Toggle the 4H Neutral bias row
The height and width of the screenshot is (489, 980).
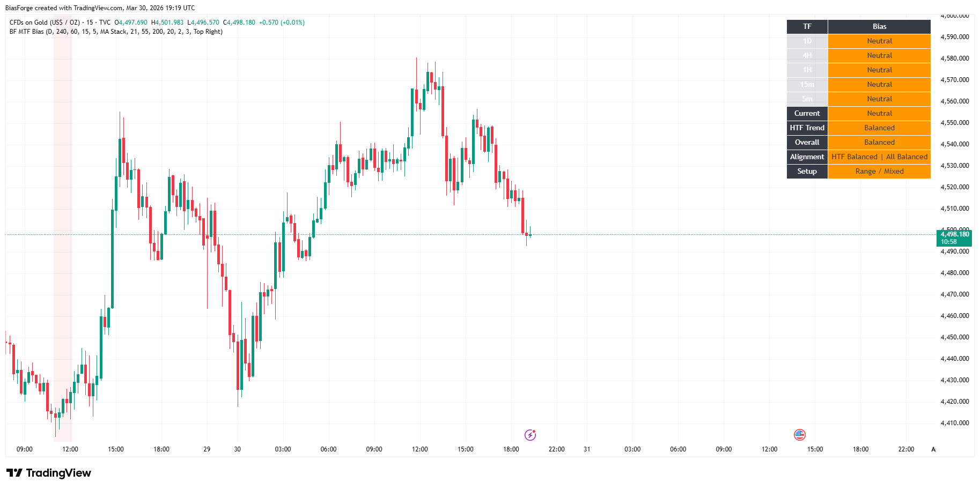(879, 55)
